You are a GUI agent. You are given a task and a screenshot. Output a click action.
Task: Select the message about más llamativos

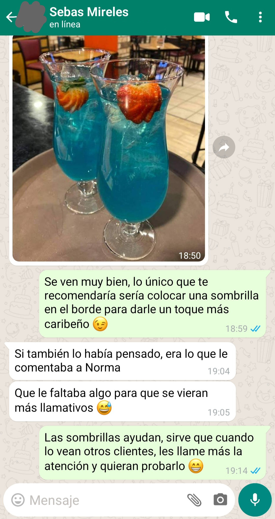[122, 401]
